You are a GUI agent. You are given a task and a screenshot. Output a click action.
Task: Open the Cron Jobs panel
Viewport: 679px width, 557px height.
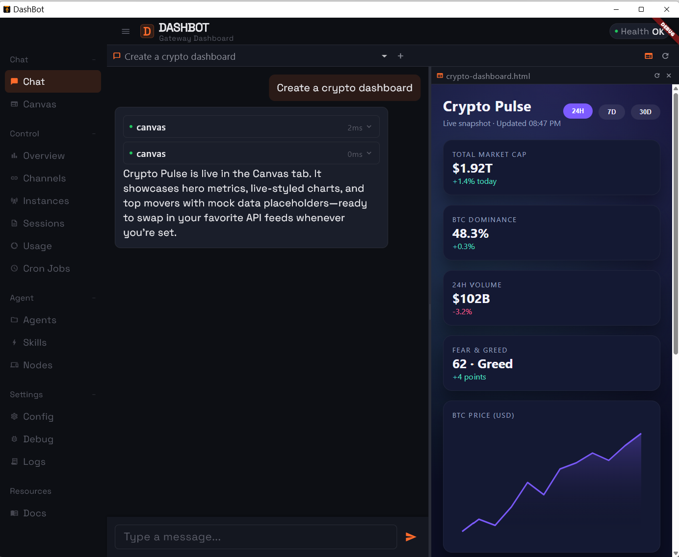(x=47, y=268)
